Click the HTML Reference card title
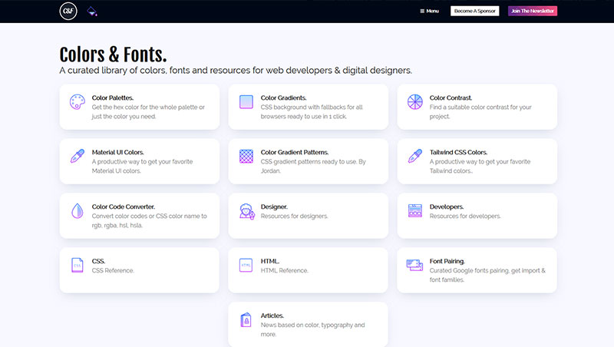 click(272, 261)
